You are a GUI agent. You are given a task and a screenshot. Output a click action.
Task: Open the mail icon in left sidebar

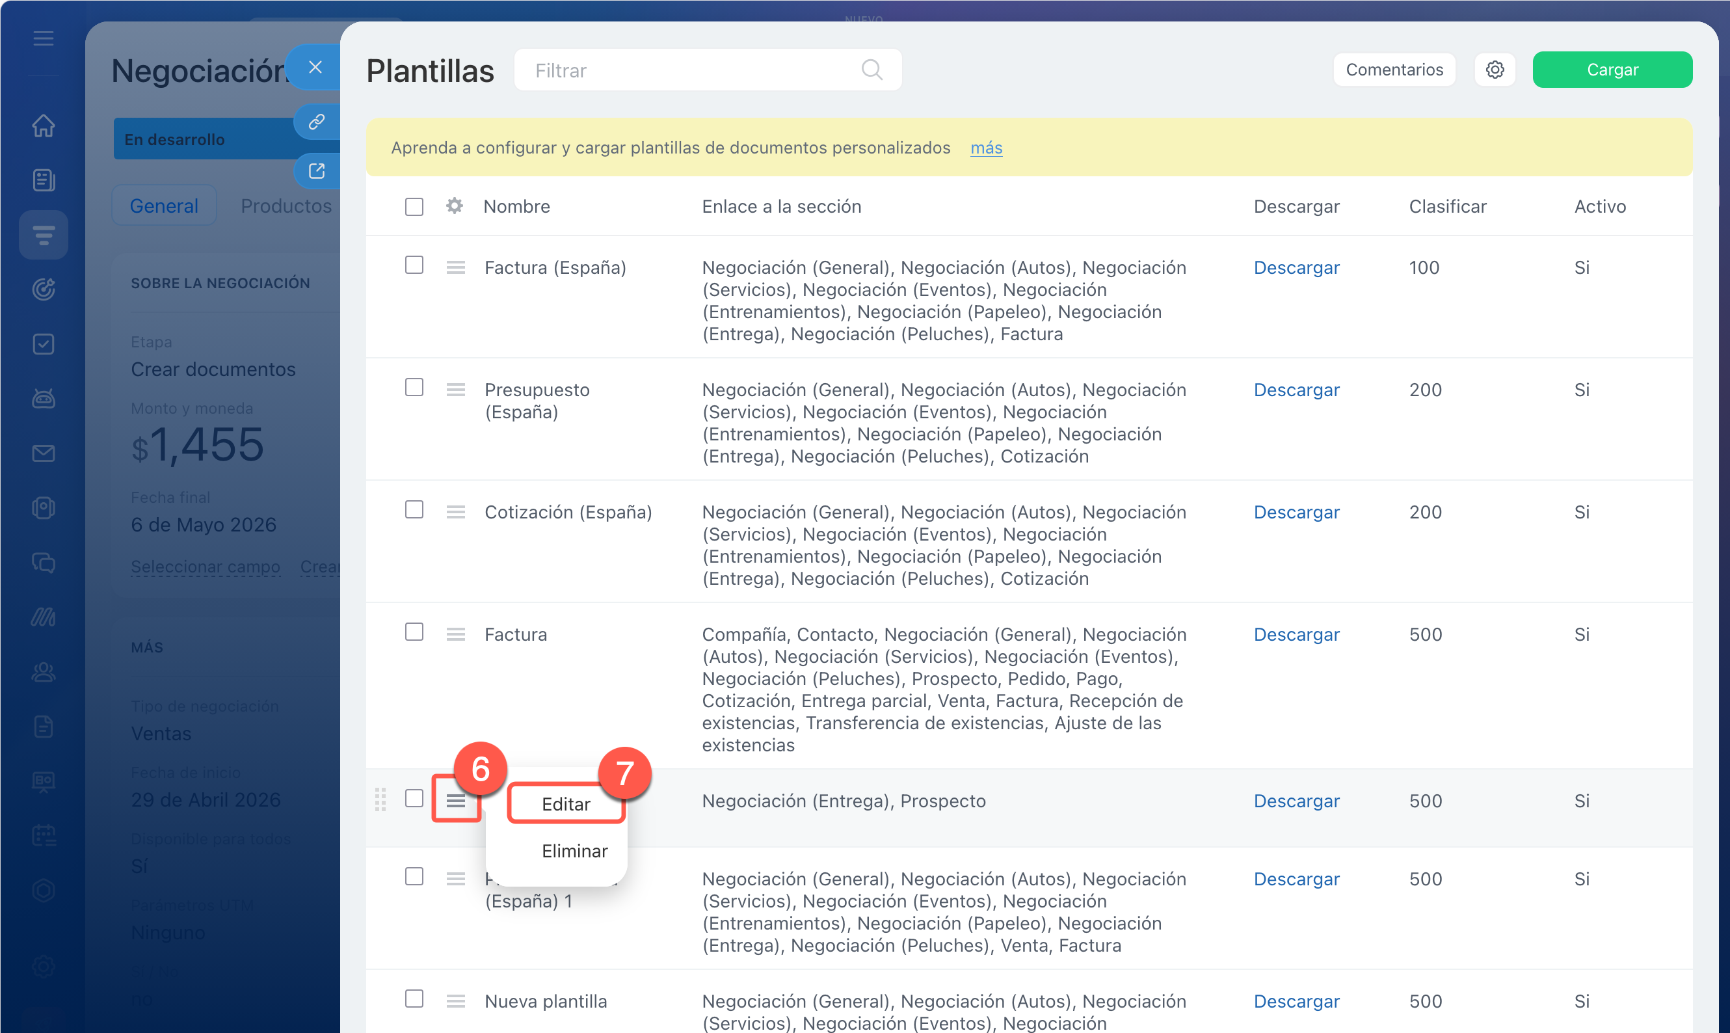[43, 453]
